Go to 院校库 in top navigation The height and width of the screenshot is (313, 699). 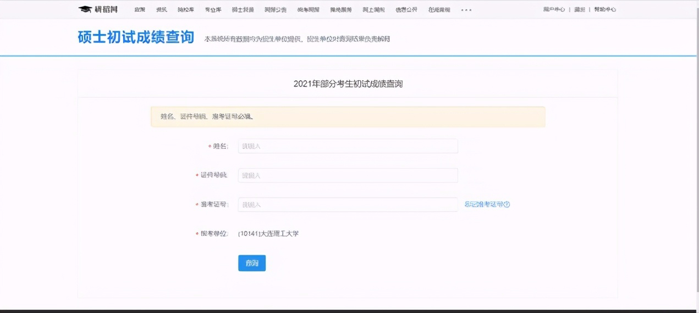tap(186, 10)
